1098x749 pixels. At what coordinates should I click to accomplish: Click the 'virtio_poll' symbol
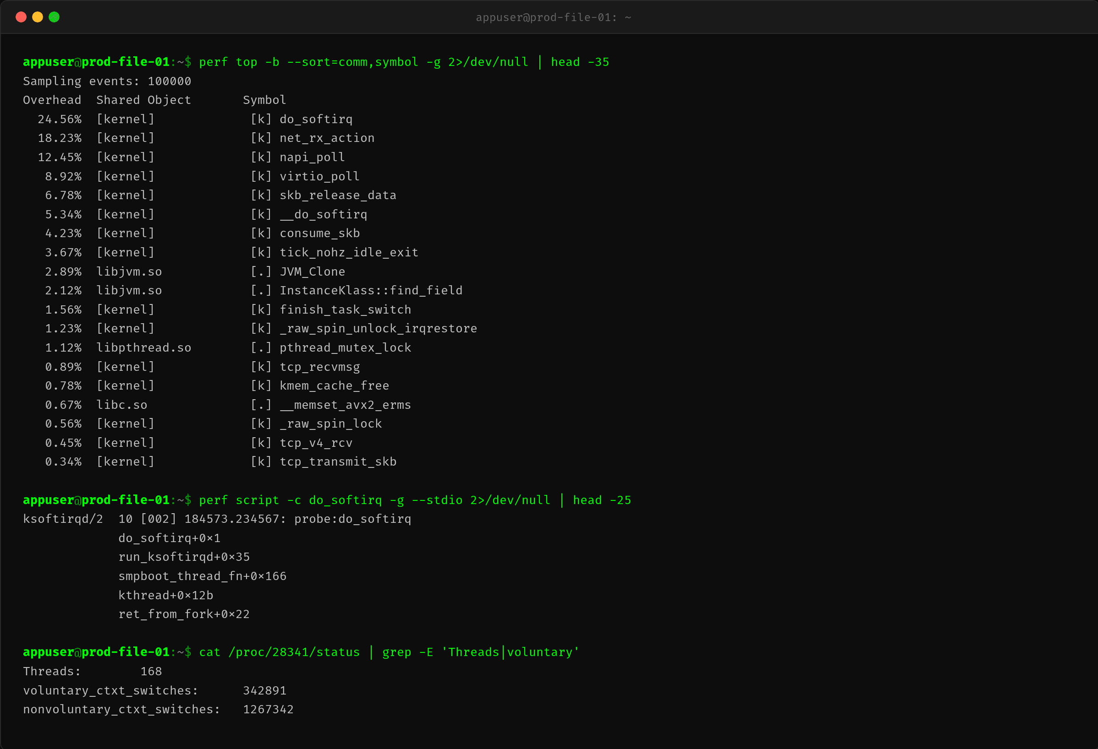click(319, 176)
